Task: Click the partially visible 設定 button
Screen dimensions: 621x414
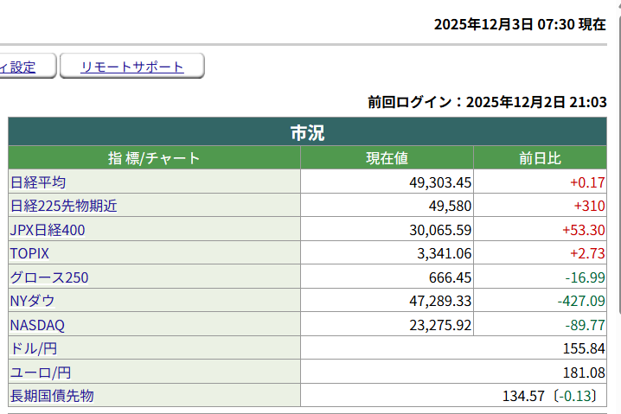Action: coord(26,67)
